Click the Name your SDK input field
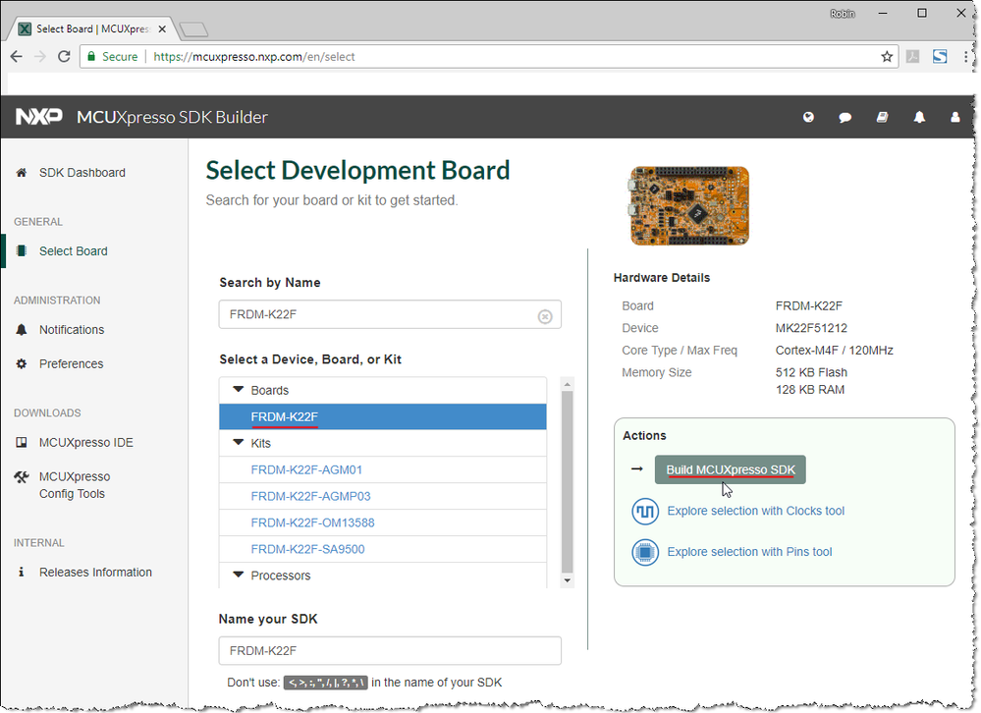981x713 pixels. [x=390, y=650]
